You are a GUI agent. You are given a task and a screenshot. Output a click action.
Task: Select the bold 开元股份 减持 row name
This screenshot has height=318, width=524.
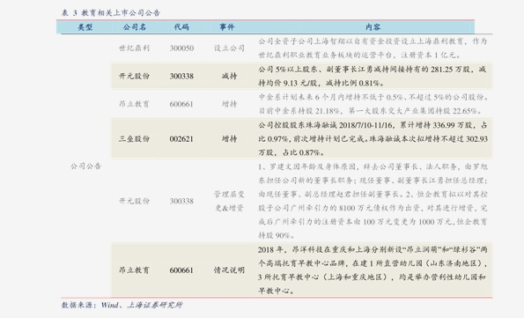coord(135,77)
